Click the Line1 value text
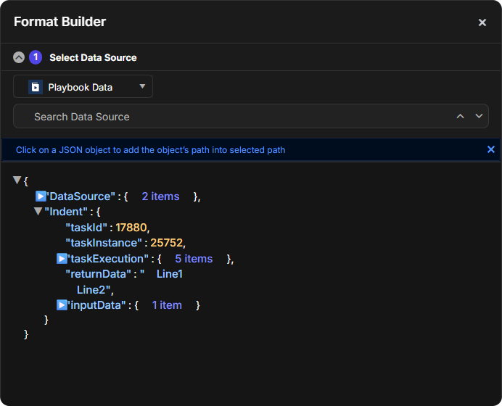 [169, 274]
